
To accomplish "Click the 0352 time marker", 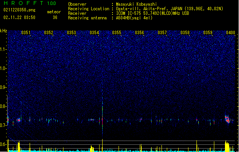I will tap(49, 33).
